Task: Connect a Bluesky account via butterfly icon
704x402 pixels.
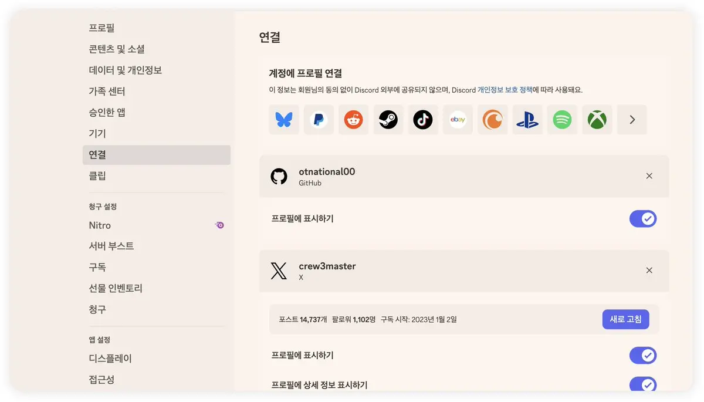Action: (284, 120)
